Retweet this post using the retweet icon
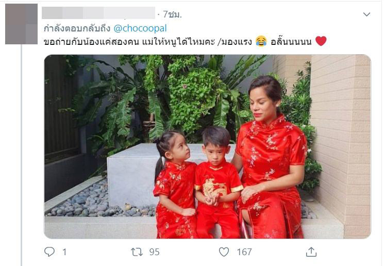 coord(137,252)
